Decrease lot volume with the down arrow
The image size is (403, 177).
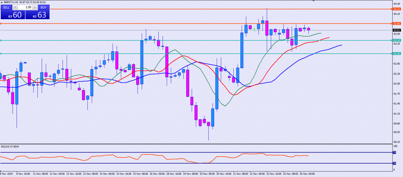coord(15,7)
